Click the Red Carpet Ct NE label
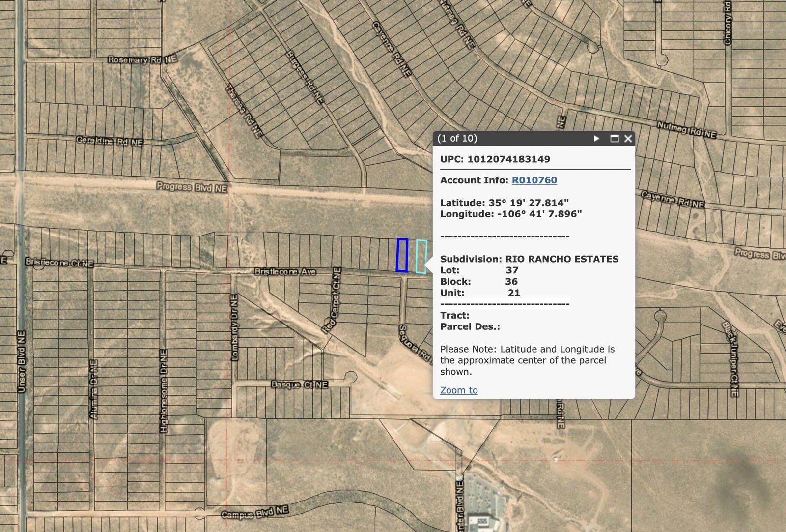The width and height of the screenshot is (786, 532). 331,301
